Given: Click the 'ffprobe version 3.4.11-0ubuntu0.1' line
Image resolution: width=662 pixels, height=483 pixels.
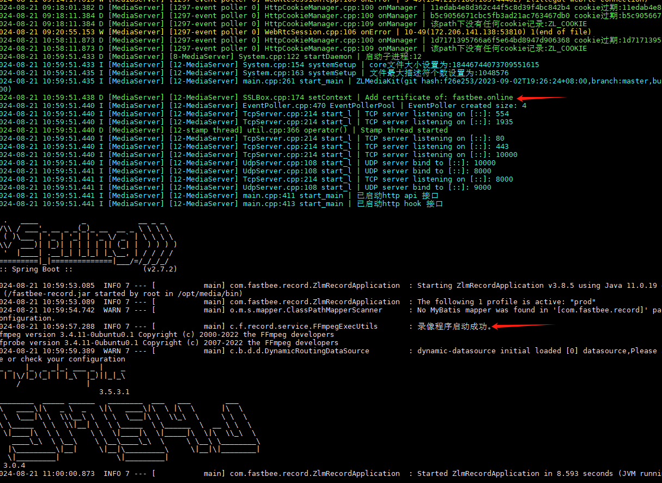Looking at the screenshot, I should 169,343.
